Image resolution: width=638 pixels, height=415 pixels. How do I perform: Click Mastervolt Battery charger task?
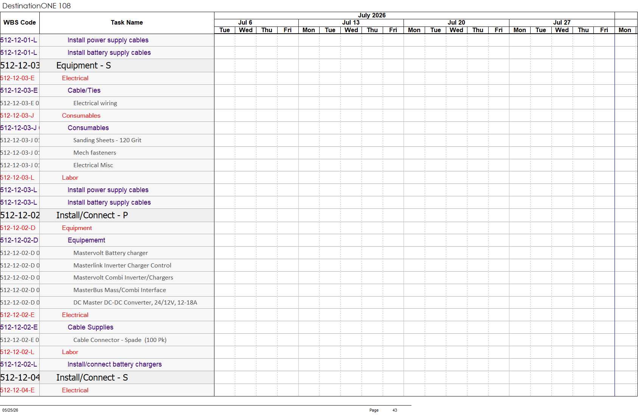[x=111, y=253]
